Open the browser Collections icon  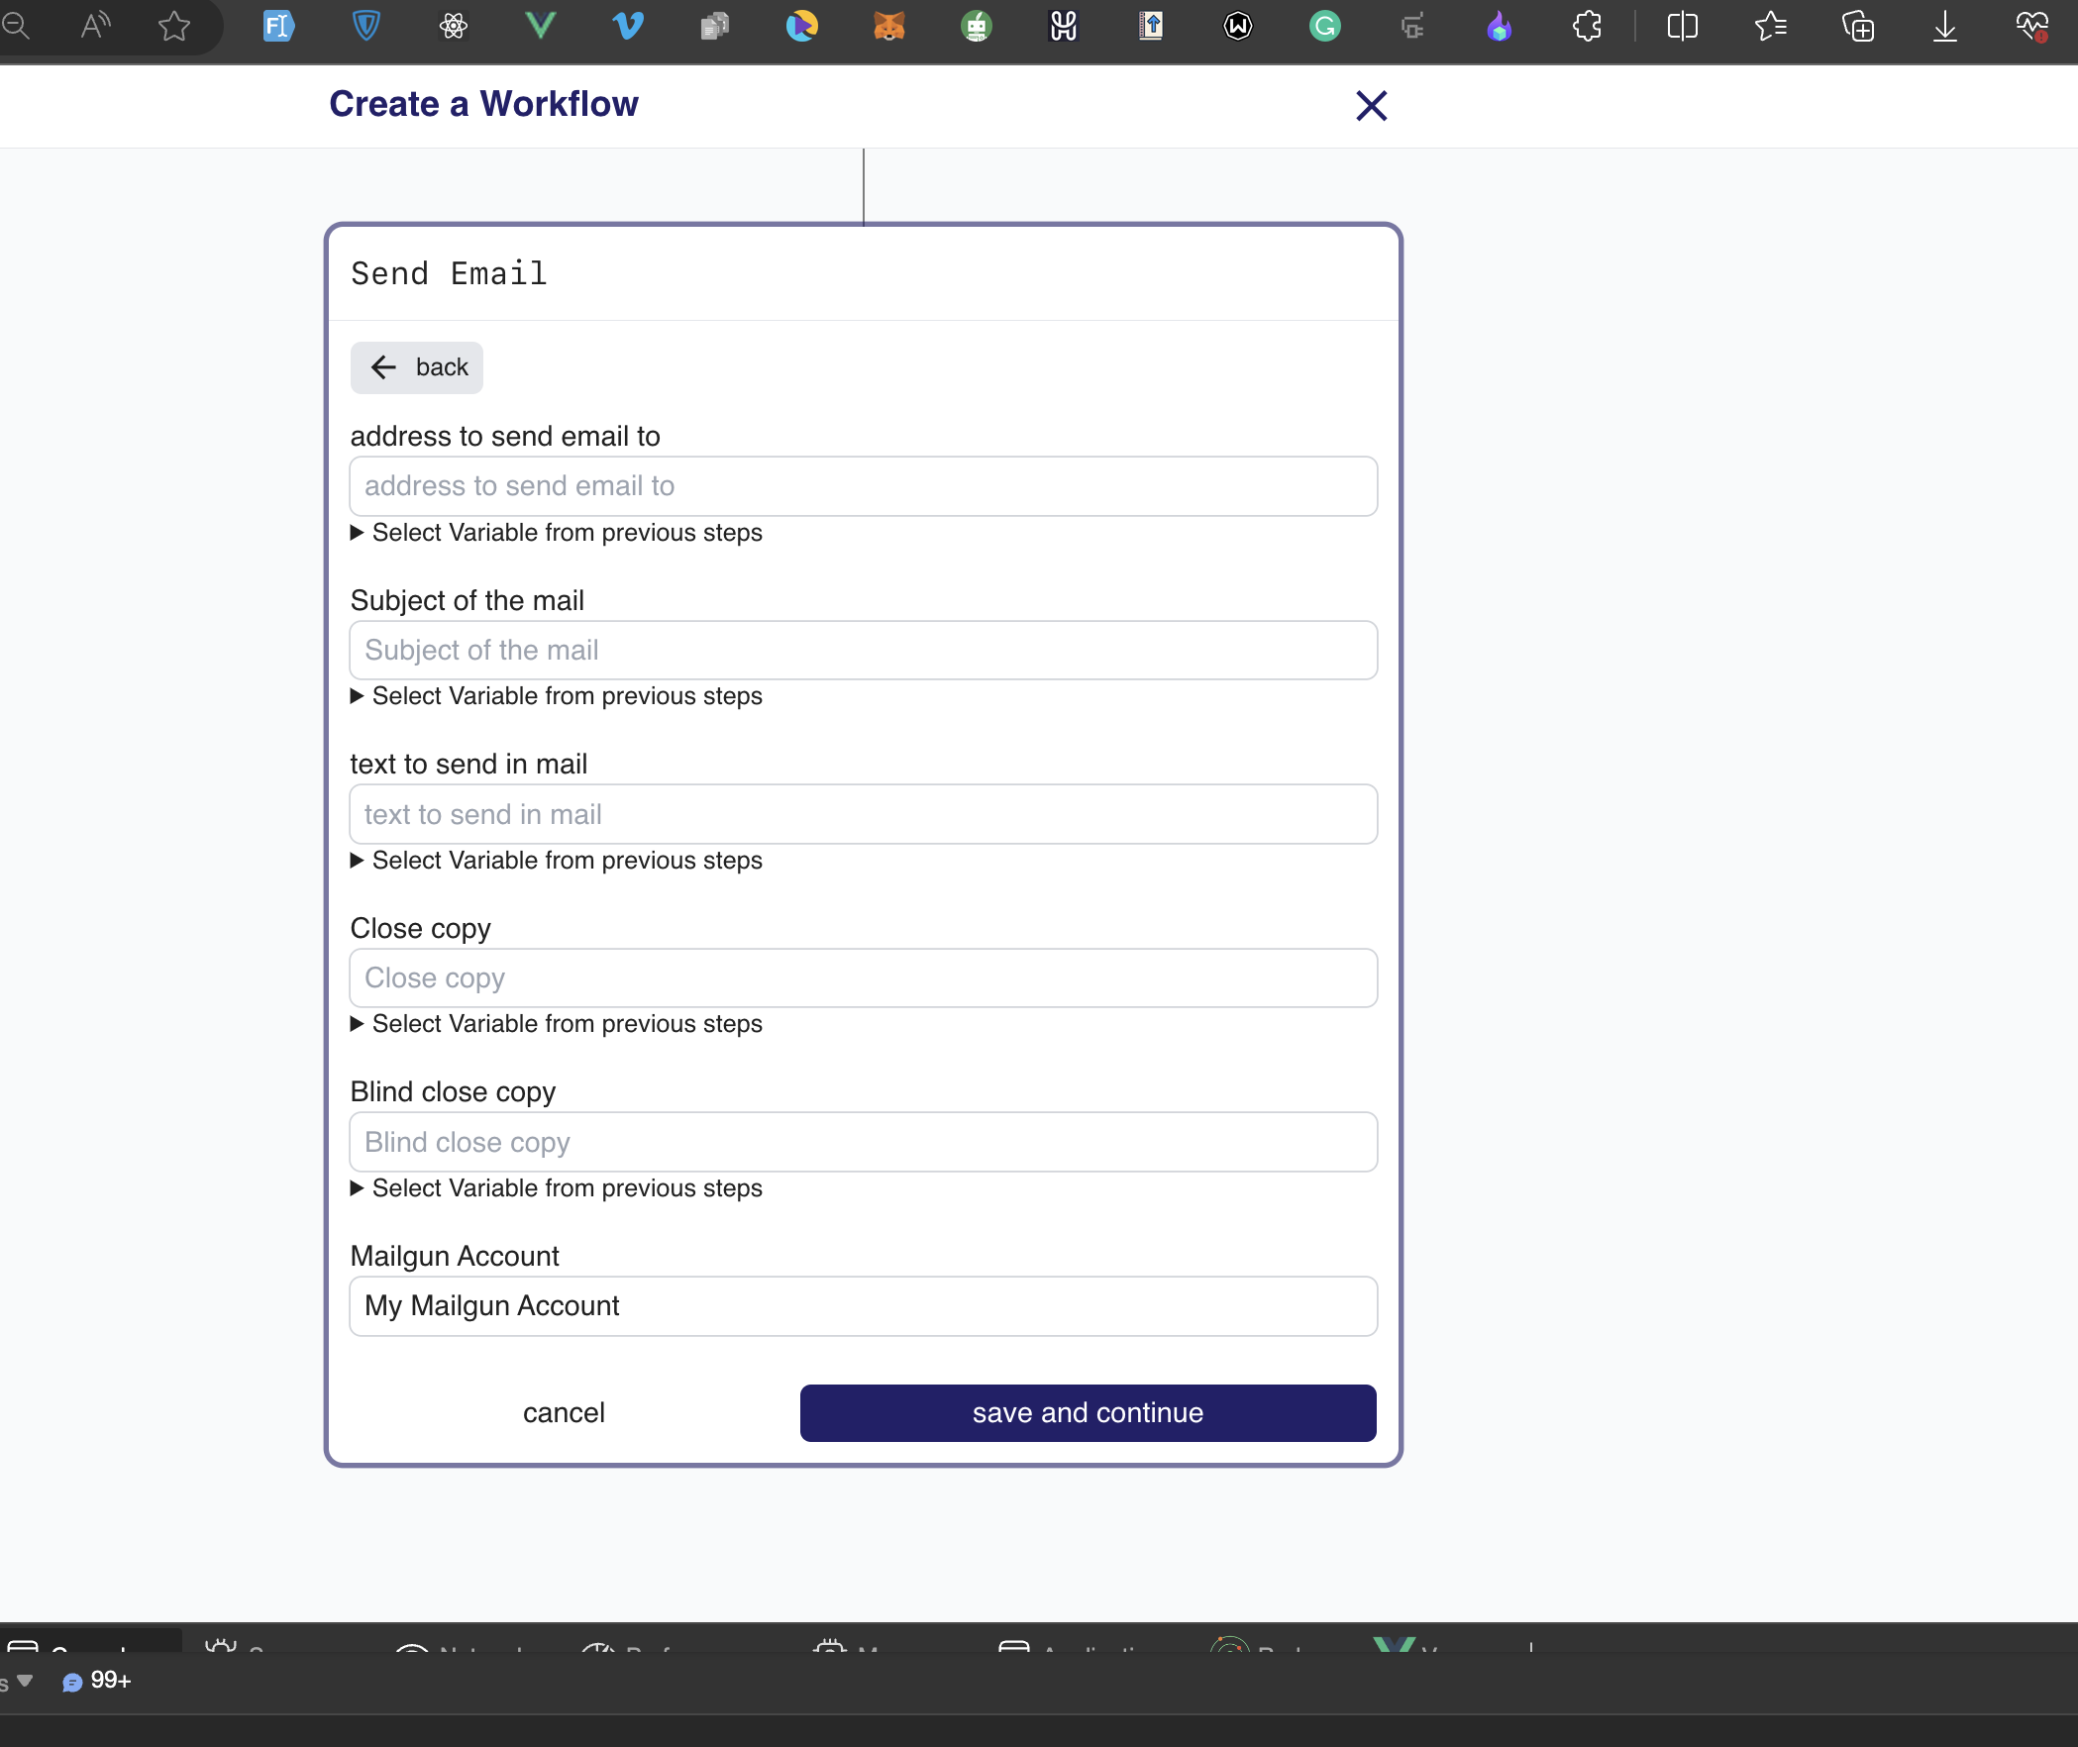click(1858, 26)
